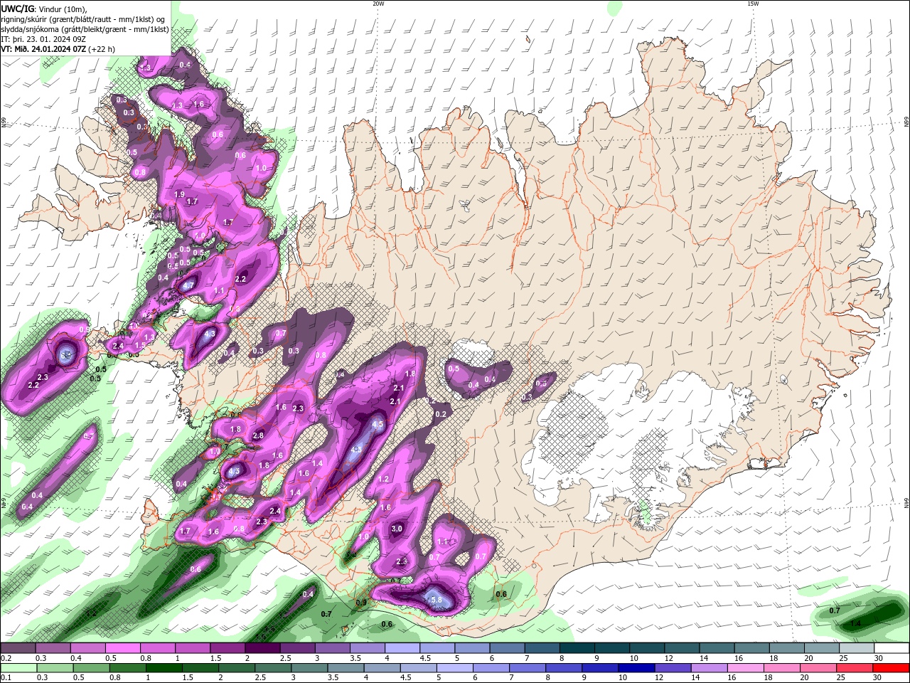
Task: Click the small lake in north Iceland
Action: [x=465, y=206]
